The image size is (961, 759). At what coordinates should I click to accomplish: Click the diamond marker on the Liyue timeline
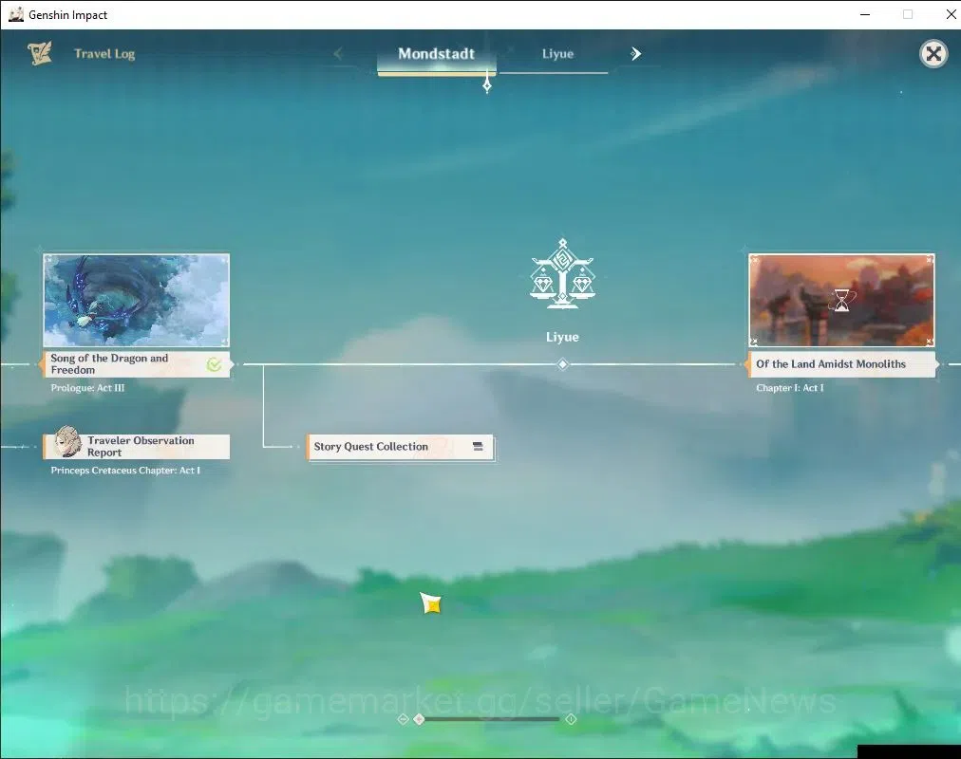point(562,364)
